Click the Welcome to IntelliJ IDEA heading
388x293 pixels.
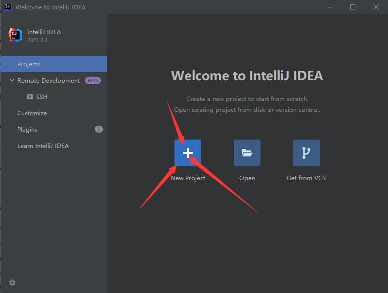tap(247, 76)
